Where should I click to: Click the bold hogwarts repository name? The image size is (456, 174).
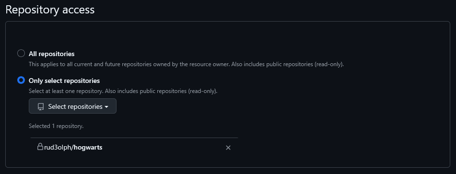[88, 147]
